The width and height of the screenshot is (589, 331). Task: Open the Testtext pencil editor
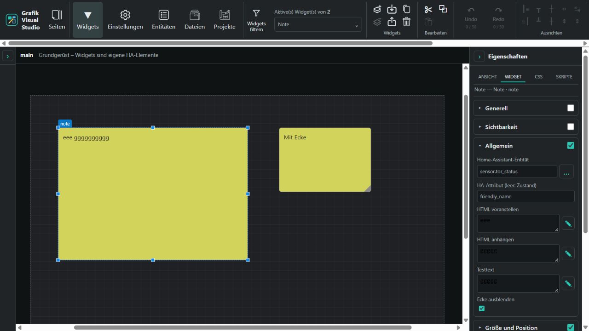point(568,284)
